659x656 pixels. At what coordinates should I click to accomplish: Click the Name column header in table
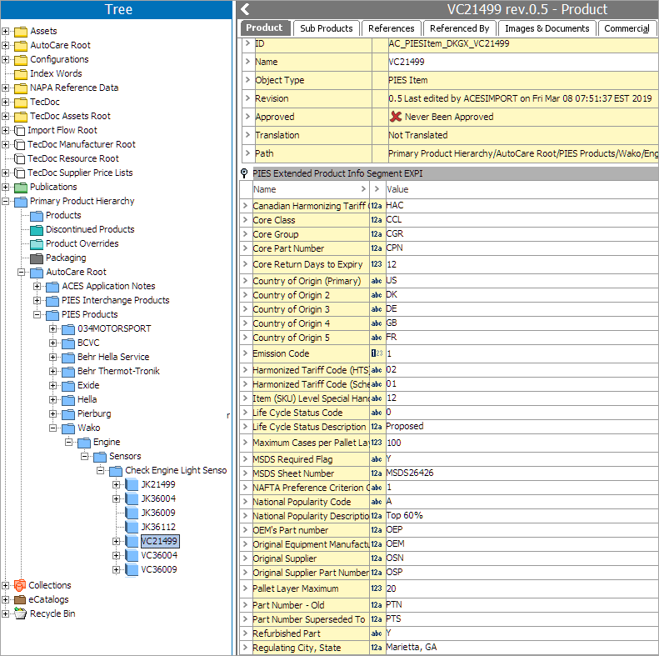pos(264,189)
